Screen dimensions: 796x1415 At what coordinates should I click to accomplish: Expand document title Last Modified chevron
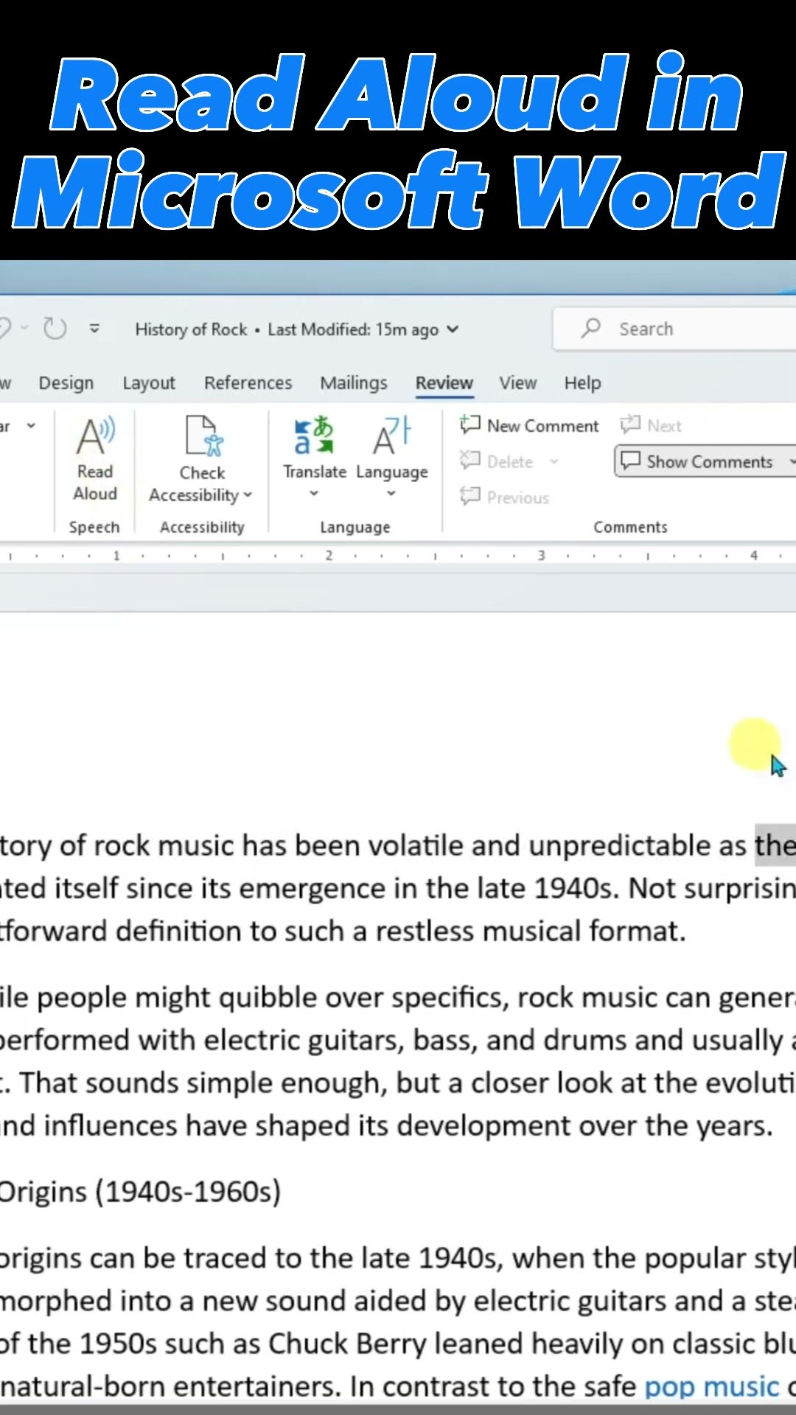[453, 329]
